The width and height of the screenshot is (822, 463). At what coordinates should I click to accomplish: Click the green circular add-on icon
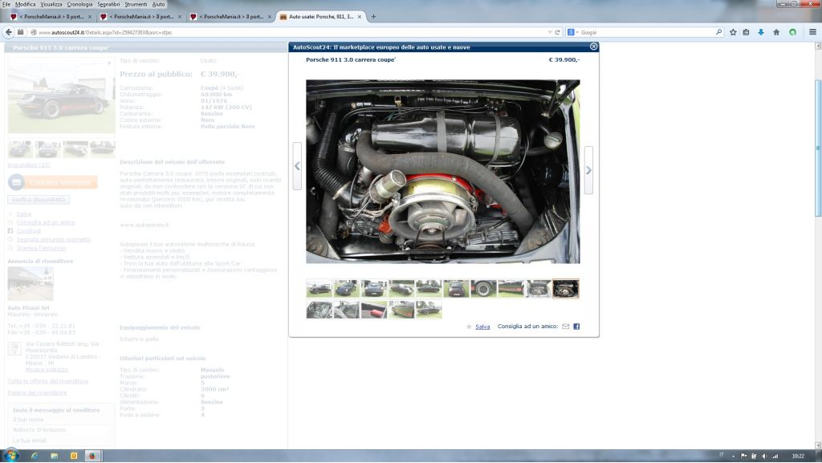point(792,32)
